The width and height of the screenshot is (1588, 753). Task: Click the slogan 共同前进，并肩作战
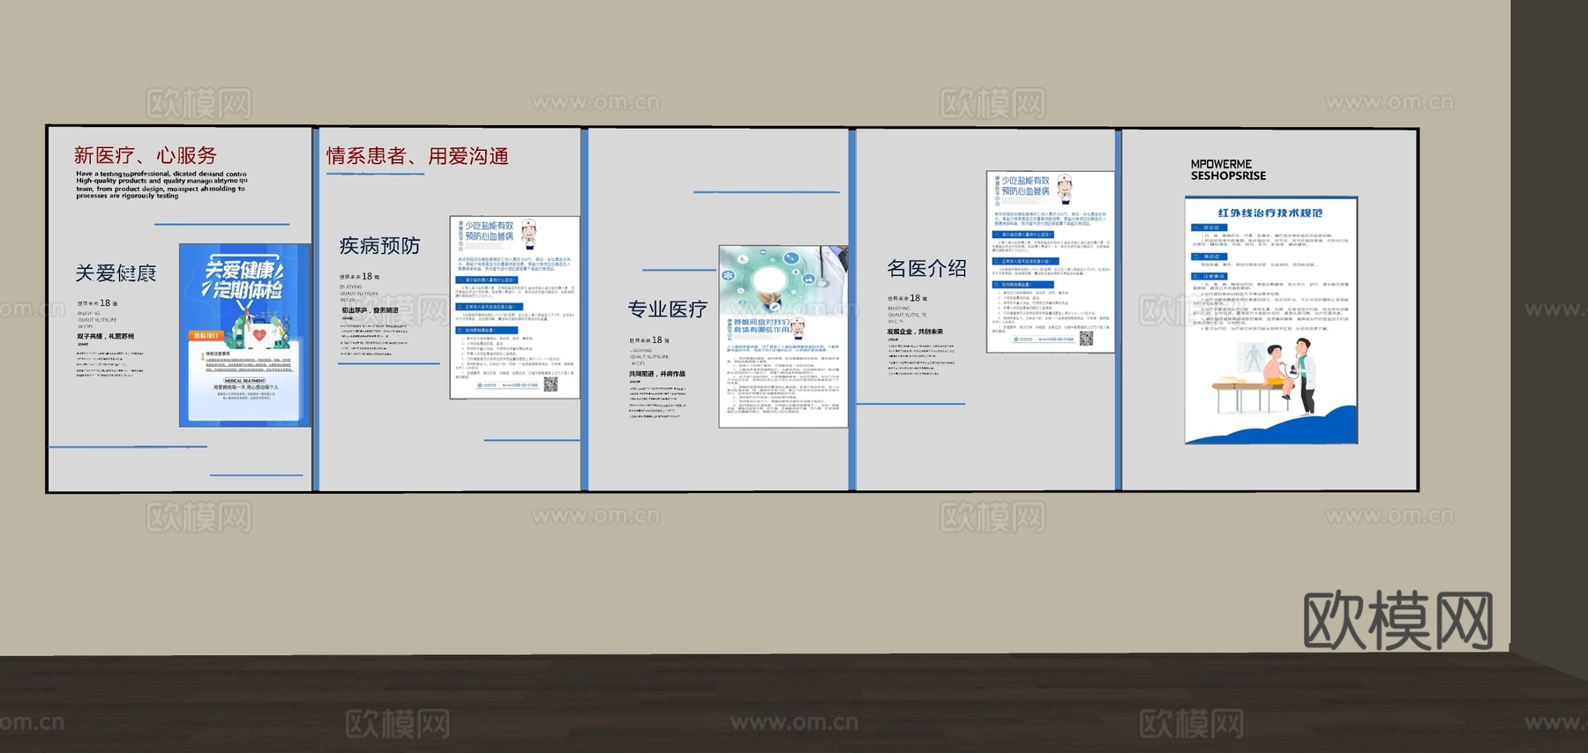tap(657, 374)
